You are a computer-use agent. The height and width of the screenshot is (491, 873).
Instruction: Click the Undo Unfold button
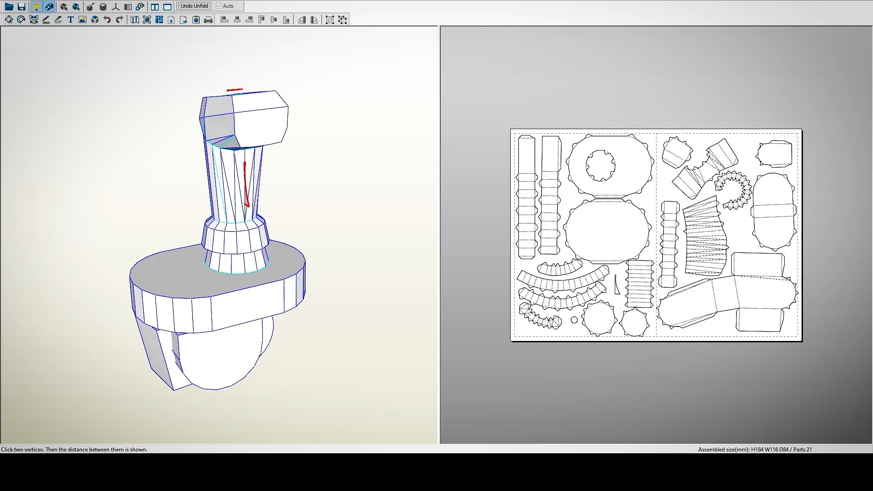pyautogui.click(x=194, y=6)
